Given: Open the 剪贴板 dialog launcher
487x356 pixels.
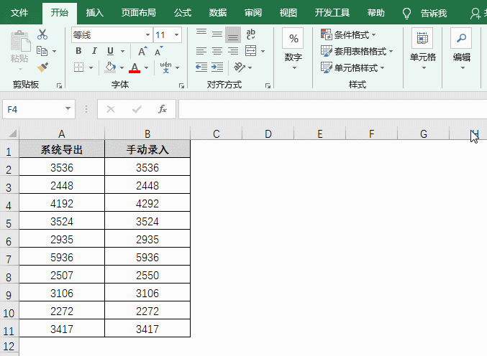Looking at the screenshot, I should [59, 86].
